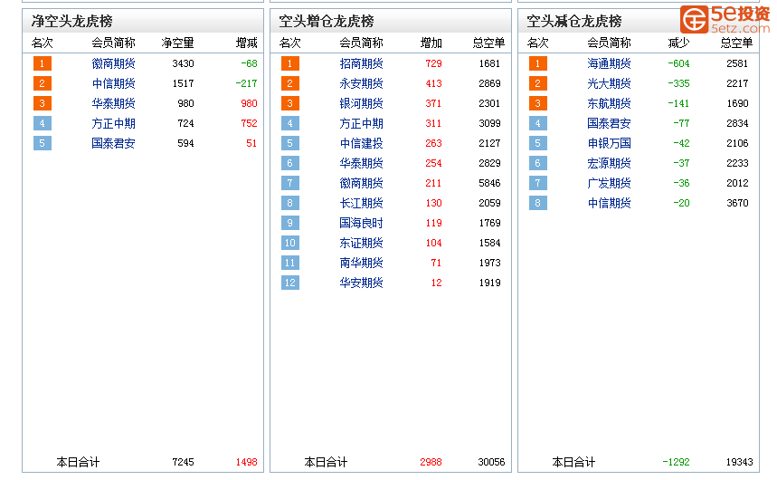Open 徽商期货 in the 空头增仓龙虎榜 table
Viewport: 777px width, 480px height.
tap(361, 183)
